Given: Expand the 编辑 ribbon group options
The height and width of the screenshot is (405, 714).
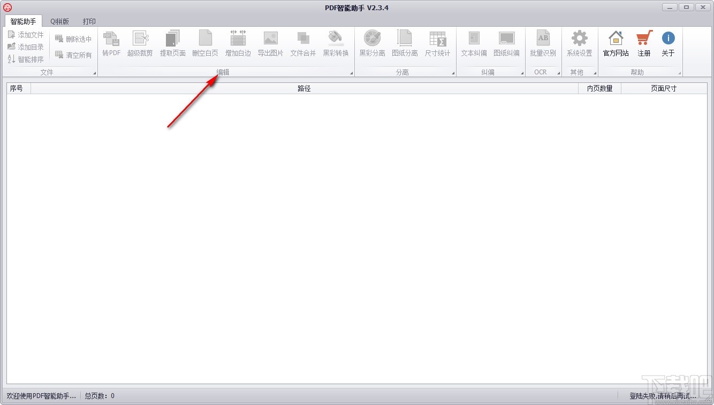Looking at the screenshot, I should coord(351,72).
